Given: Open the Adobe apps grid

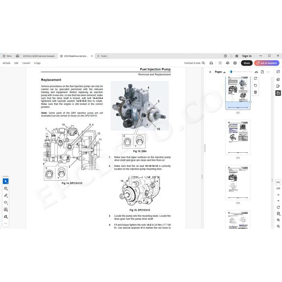Looking at the screenshot, I should 237,56.
